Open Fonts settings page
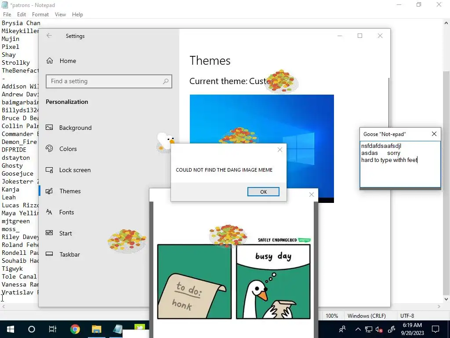The image size is (450, 338). pos(66,212)
